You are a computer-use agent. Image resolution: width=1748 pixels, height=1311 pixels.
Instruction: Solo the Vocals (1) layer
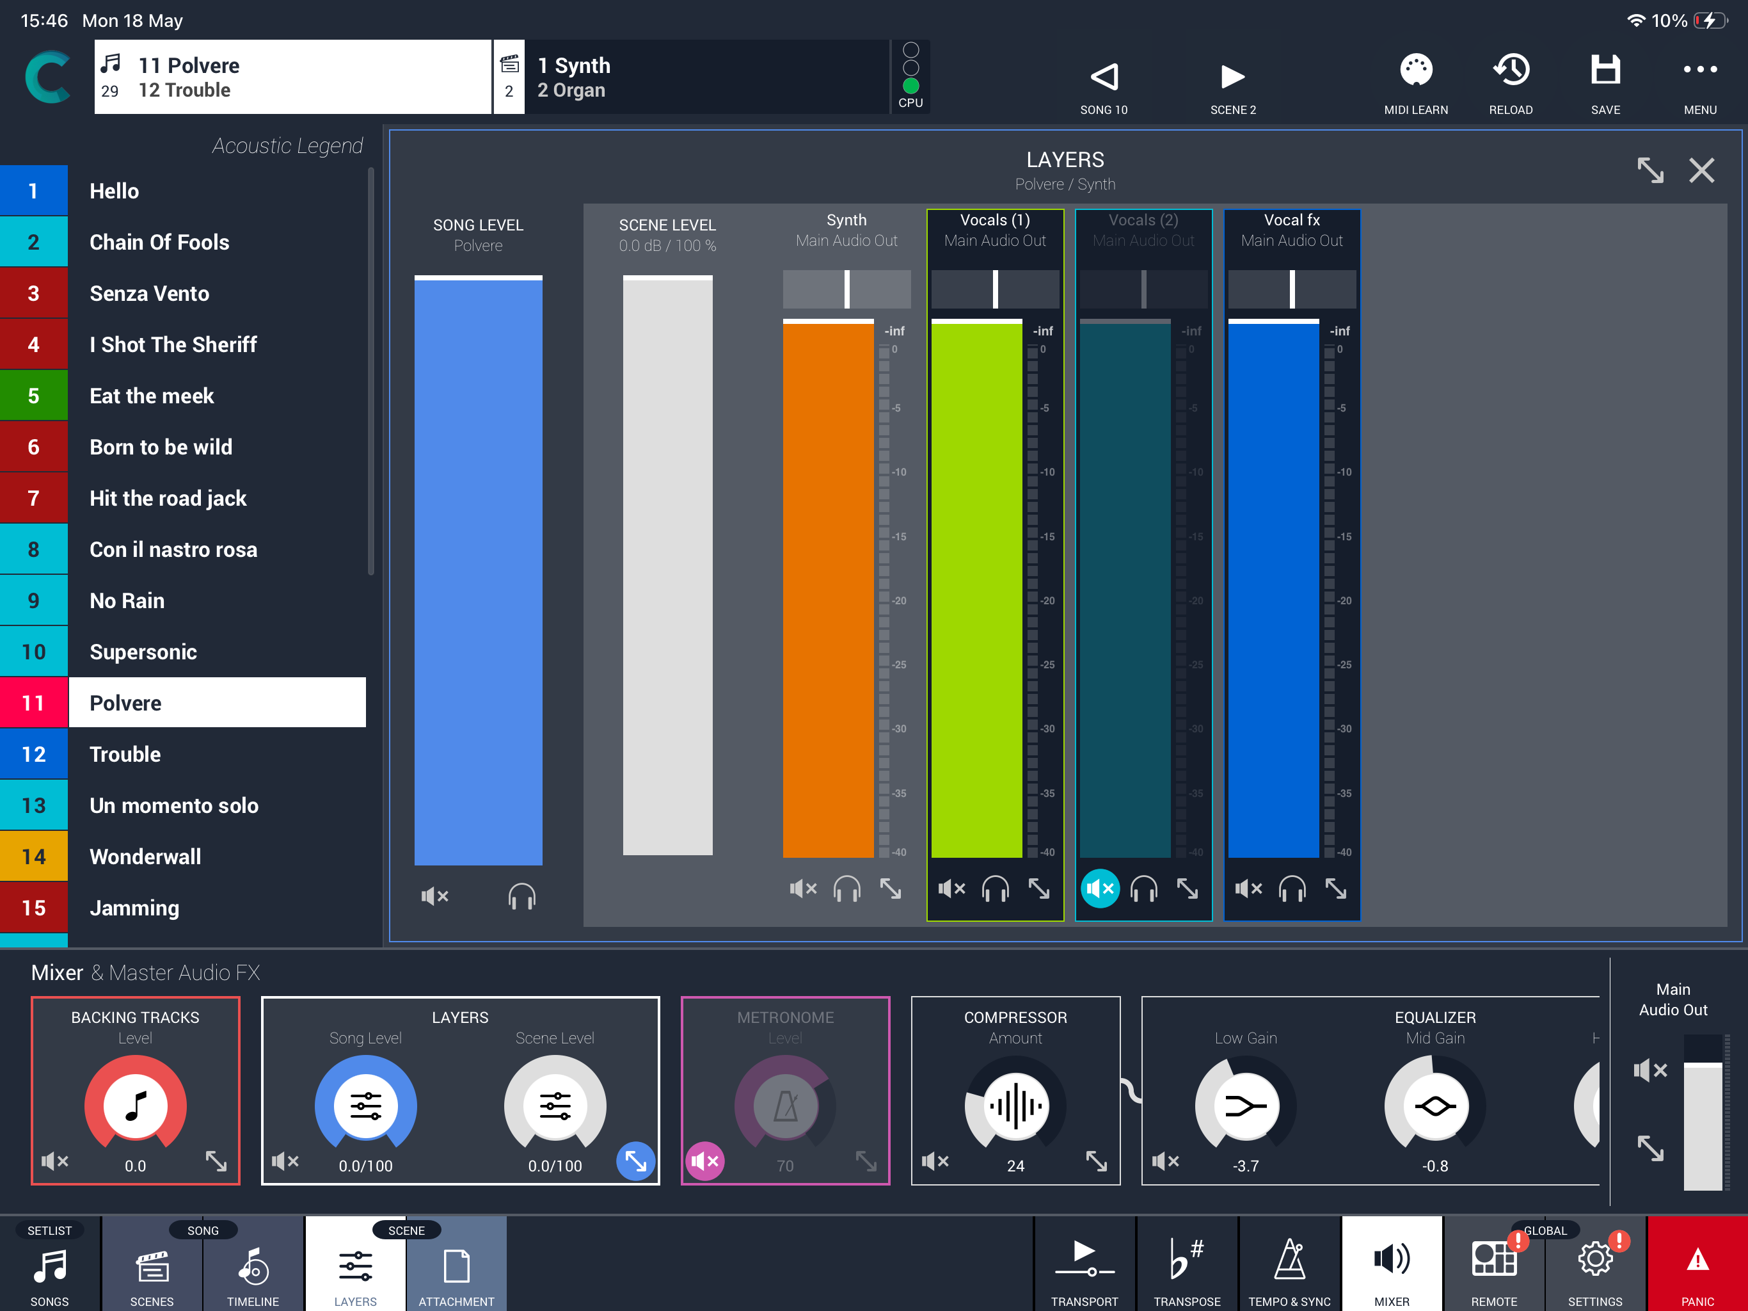(995, 889)
